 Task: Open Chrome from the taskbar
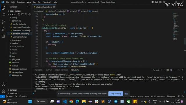(x=71, y=101)
